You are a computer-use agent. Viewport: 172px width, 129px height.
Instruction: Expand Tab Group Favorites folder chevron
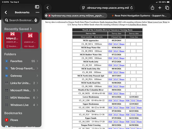pyautogui.click(x=37, y=68)
